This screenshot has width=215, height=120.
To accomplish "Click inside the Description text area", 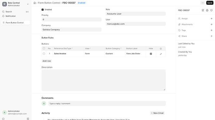I will click(103, 80).
